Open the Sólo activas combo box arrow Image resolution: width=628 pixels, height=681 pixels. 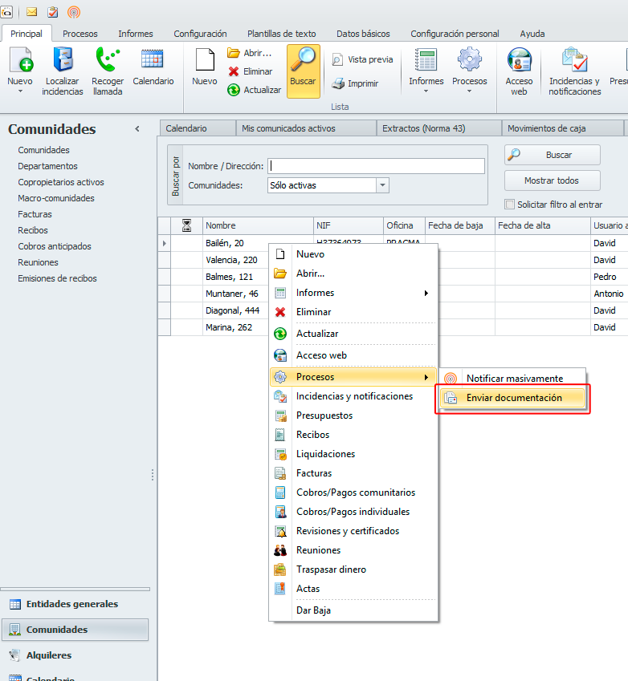382,185
